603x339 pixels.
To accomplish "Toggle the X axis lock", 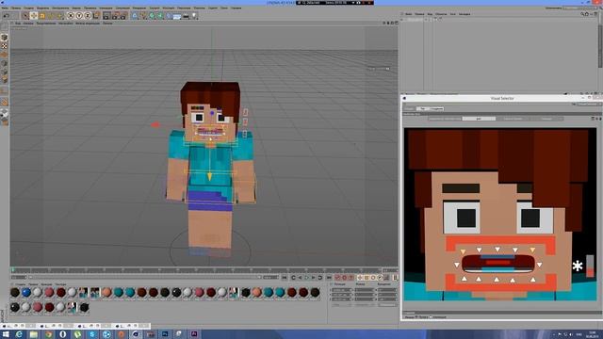I will 71,16.
